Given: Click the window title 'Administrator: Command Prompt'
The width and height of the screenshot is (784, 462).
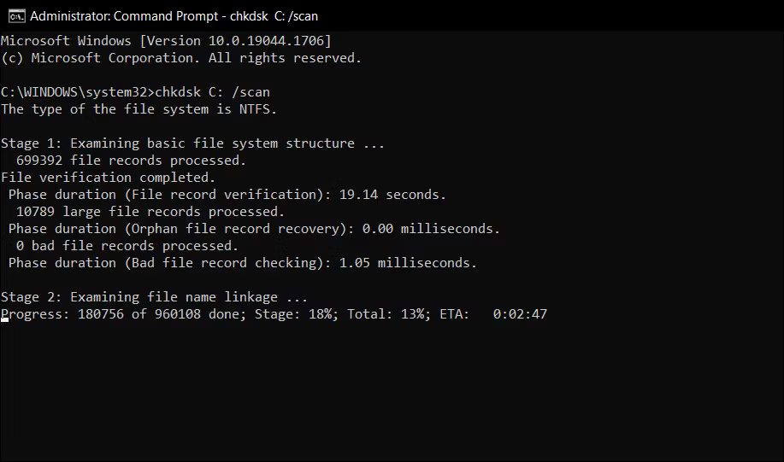Looking at the screenshot, I should coord(124,16).
